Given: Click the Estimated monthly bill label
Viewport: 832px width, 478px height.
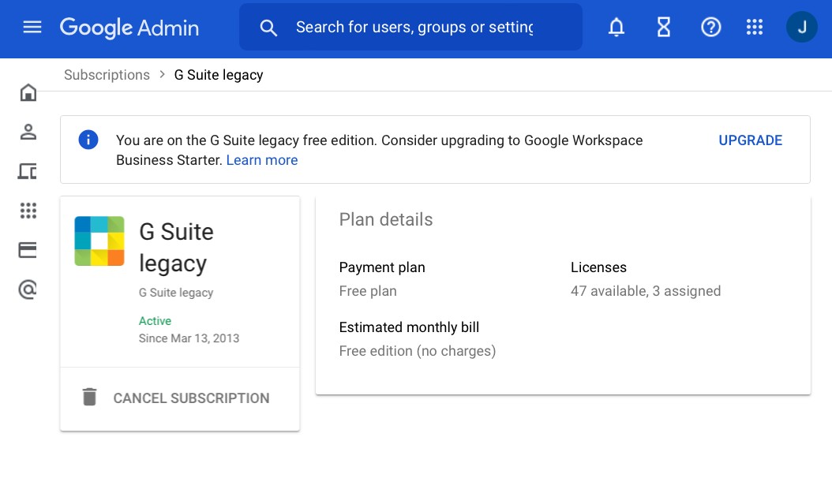Looking at the screenshot, I should click(409, 327).
